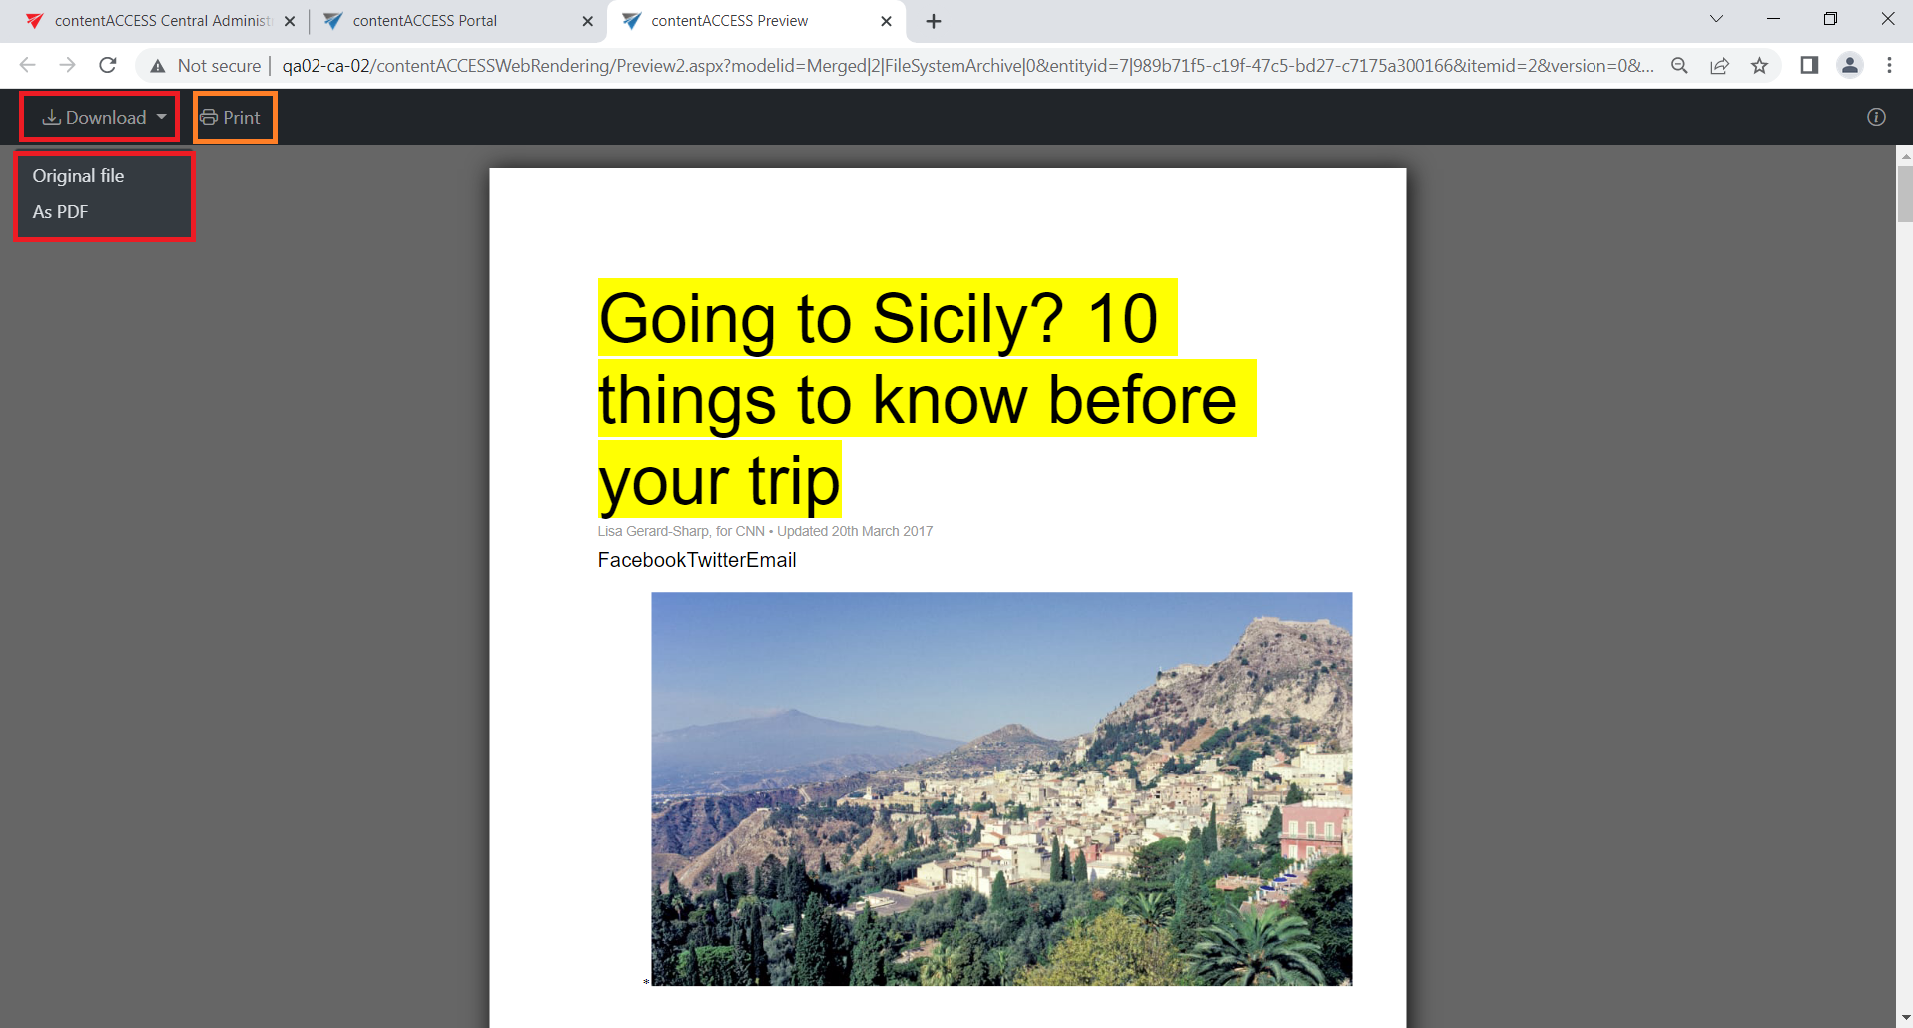1913x1028 pixels.
Task: Open the tab search chevron
Action: pyautogui.click(x=1716, y=19)
